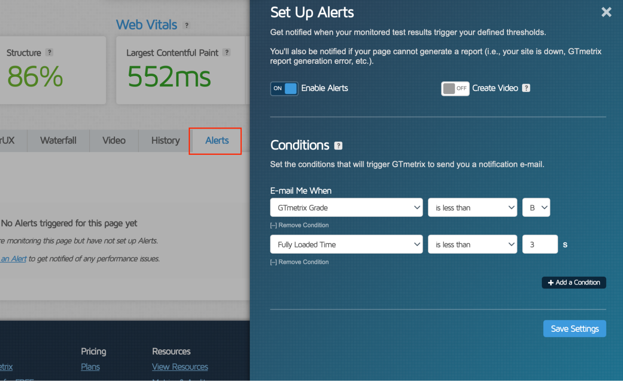Remove the Fully Loaded Time condition
This screenshot has height=381, width=623.
pyautogui.click(x=300, y=262)
